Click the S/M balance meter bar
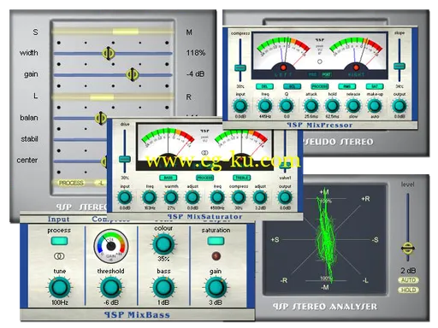Viewport: 438px width, 328px height. click(113, 32)
